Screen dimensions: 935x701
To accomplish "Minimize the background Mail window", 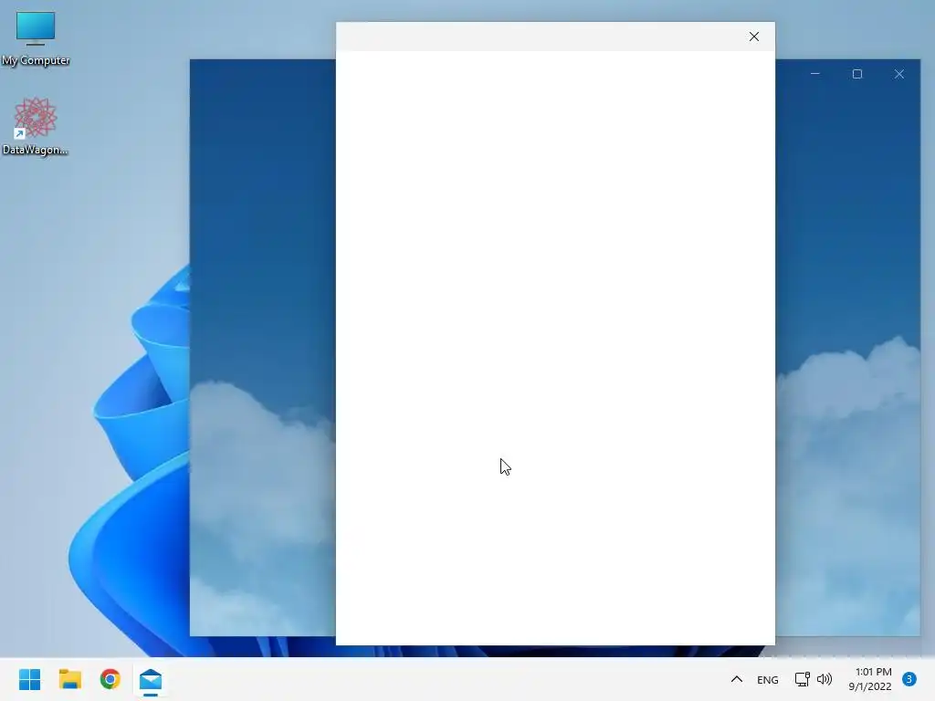I will [x=815, y=74].
